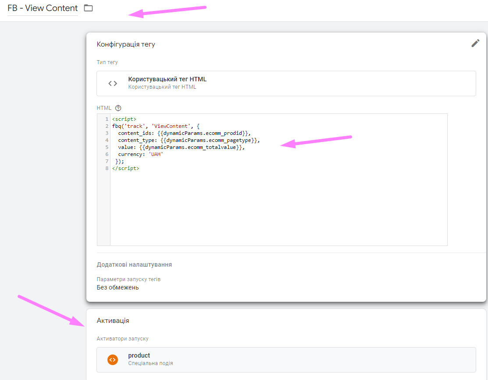
Task: Click the 'Активація' section heading
Action: pyautogui.click(x=113, y=321)
